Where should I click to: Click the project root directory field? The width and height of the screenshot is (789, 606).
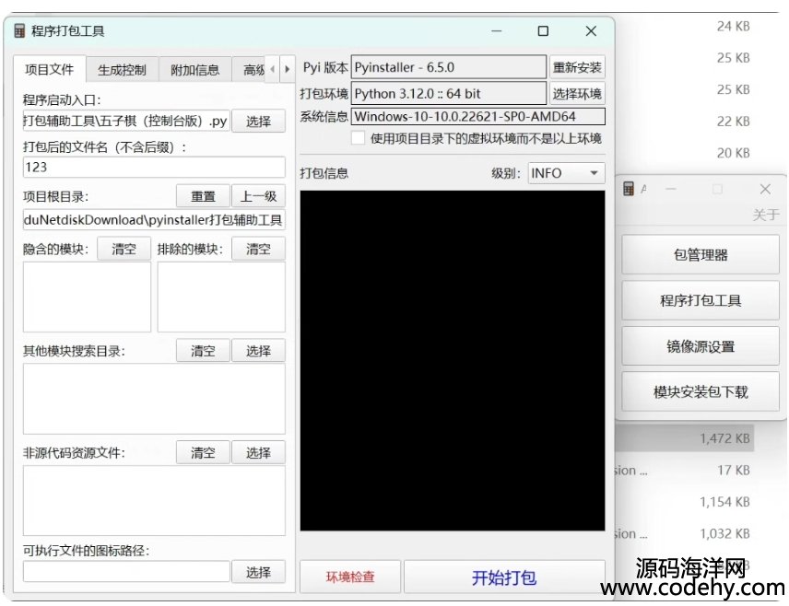coord(154,220)
